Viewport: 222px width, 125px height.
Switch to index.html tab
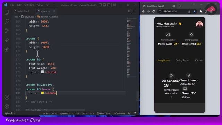point(22,11)
